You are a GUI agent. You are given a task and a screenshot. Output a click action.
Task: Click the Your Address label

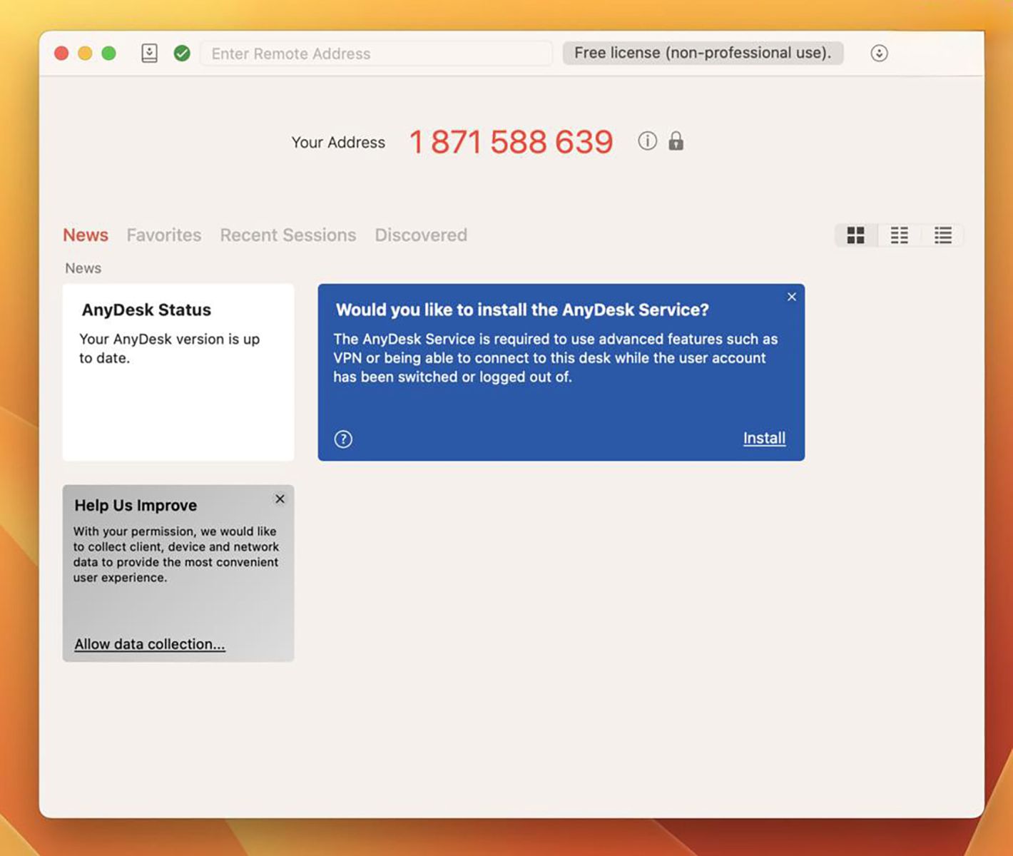(x=338, y=142)
